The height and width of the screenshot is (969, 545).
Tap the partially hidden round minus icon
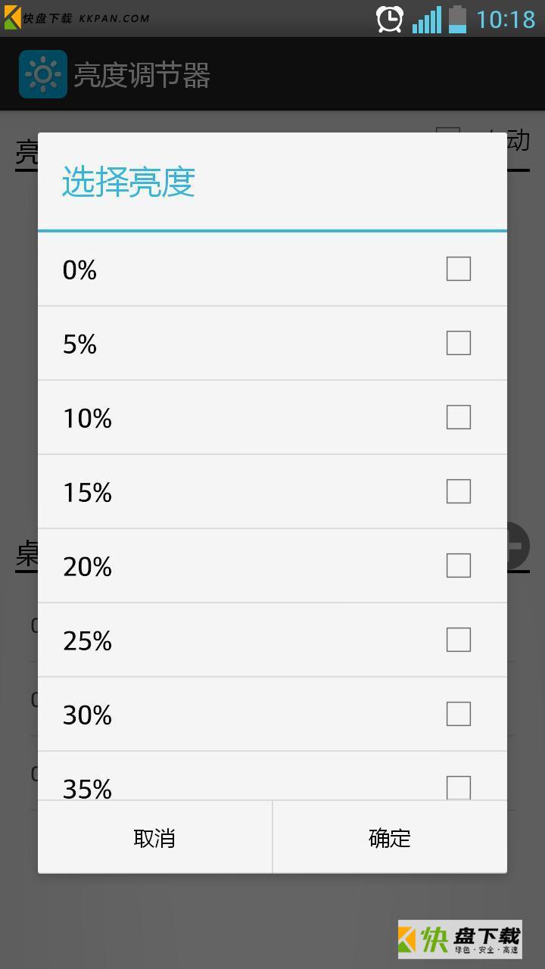click(518, 546)
